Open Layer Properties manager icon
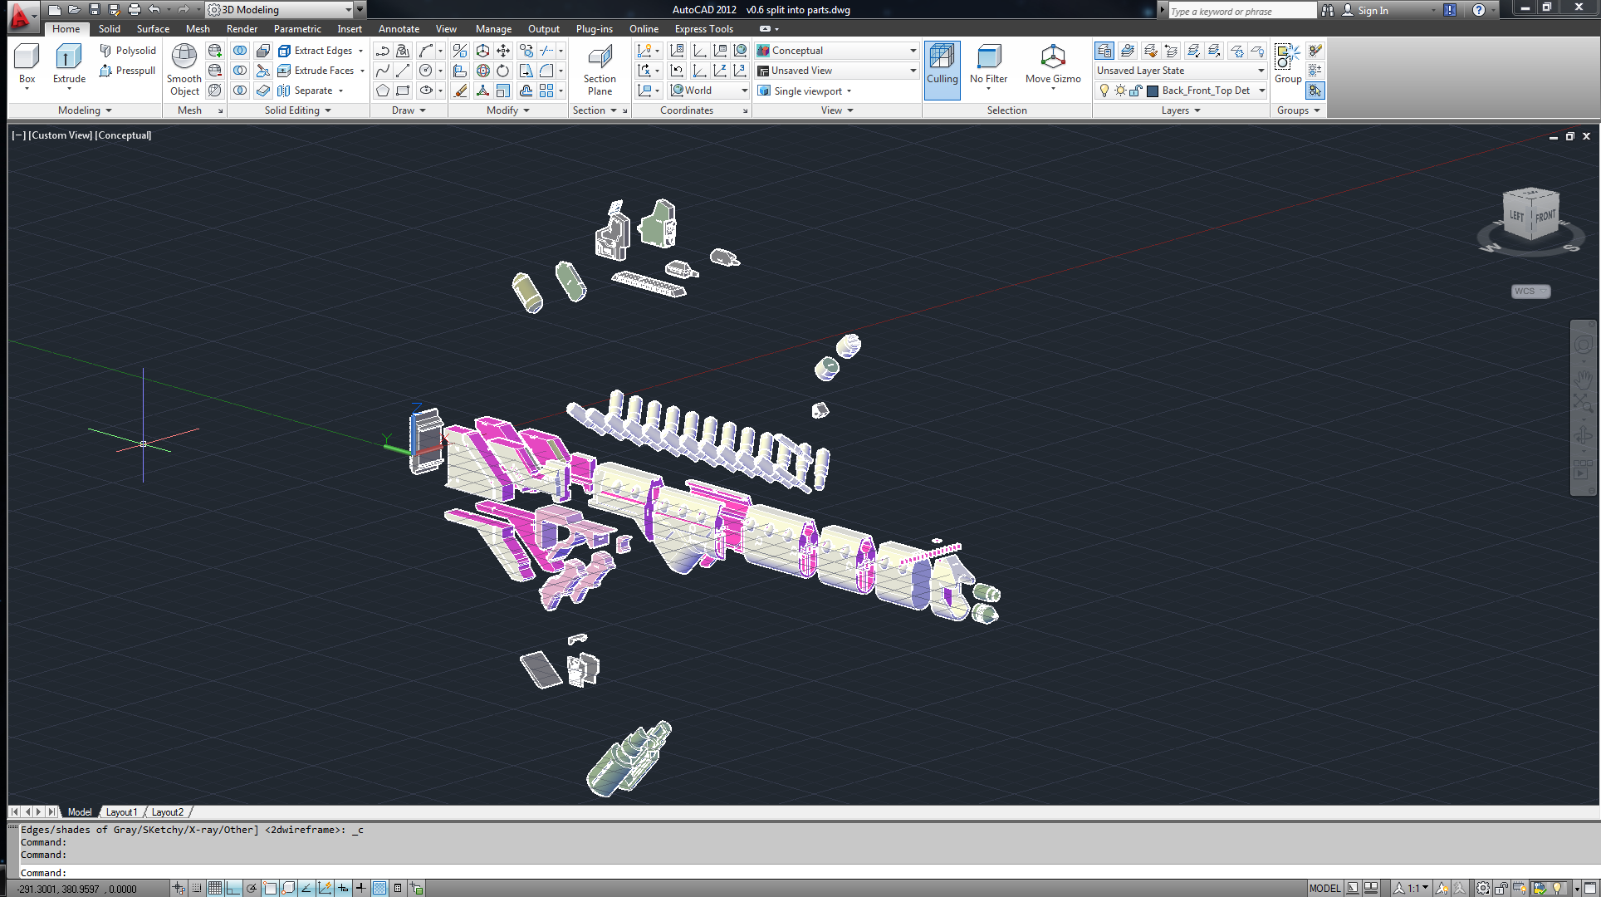The width and height of the screenshot is (1601, 897). pos(1104,51)
